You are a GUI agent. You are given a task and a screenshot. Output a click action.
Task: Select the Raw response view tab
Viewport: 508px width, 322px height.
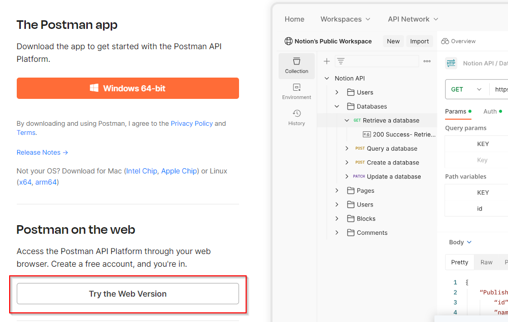(x=486, y=262)
